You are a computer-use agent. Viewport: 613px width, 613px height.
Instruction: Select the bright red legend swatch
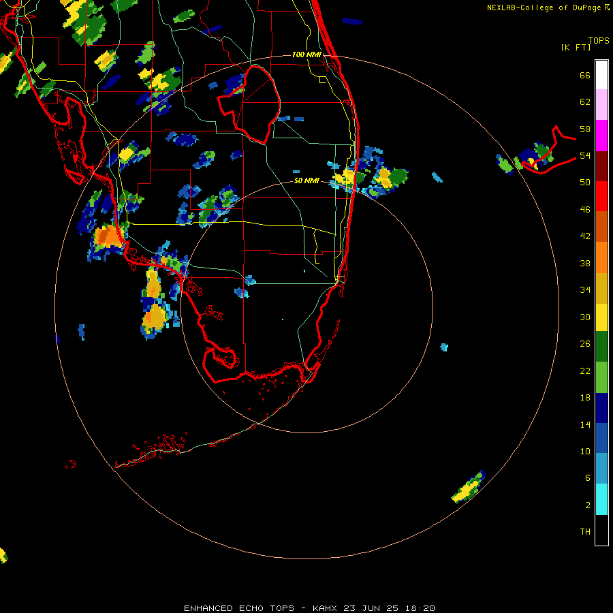(601, 196)
